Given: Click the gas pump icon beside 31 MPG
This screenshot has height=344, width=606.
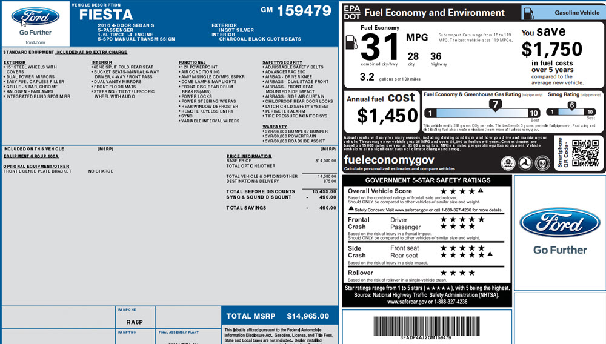Looking at the screenshot, I should pyautogui.click(x=351, y=42).
